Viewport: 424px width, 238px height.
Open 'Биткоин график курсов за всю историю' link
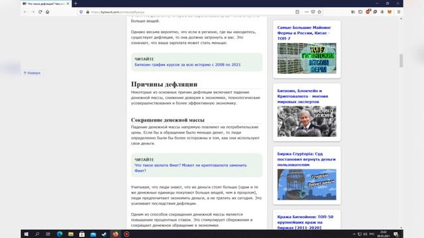pyautogui.click(x=187, y=65)
